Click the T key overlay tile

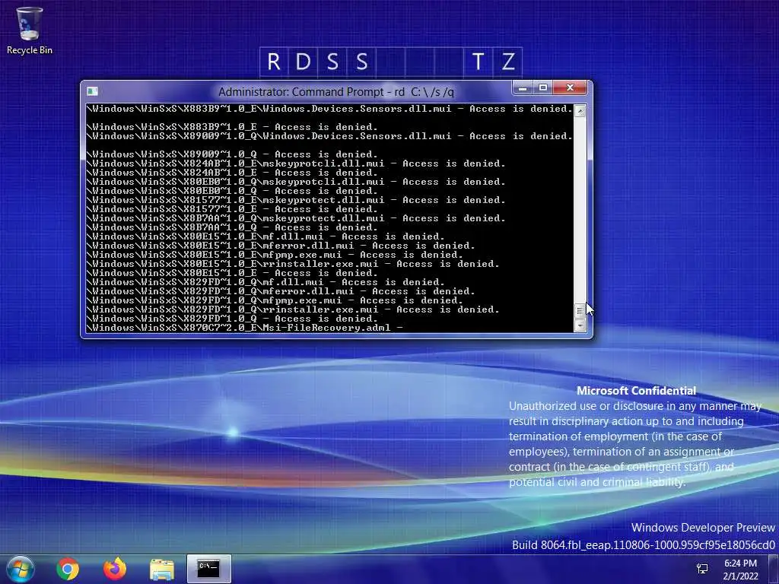(478, 62)
